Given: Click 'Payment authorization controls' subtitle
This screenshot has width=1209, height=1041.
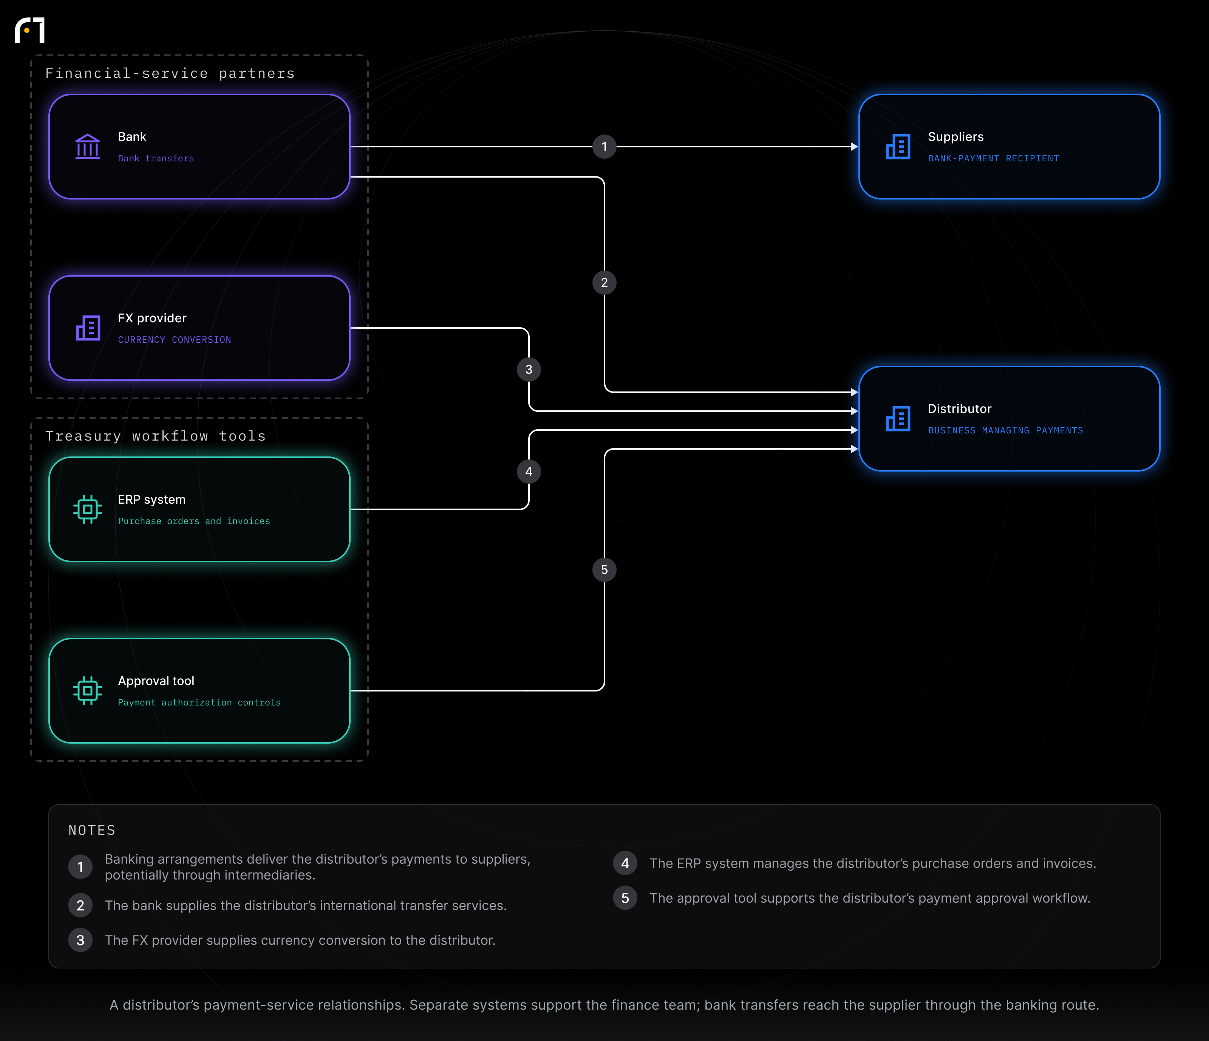Looking at the screenshot, I should click(x=199, y=702).
